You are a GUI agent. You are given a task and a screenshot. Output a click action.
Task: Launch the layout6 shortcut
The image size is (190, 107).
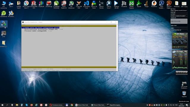point(139,4)
